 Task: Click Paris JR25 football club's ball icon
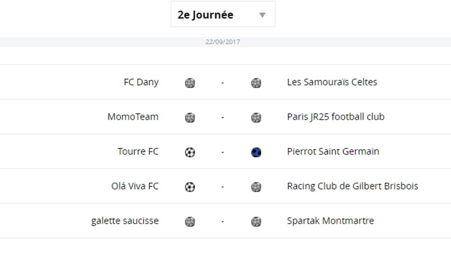(256, 117)
